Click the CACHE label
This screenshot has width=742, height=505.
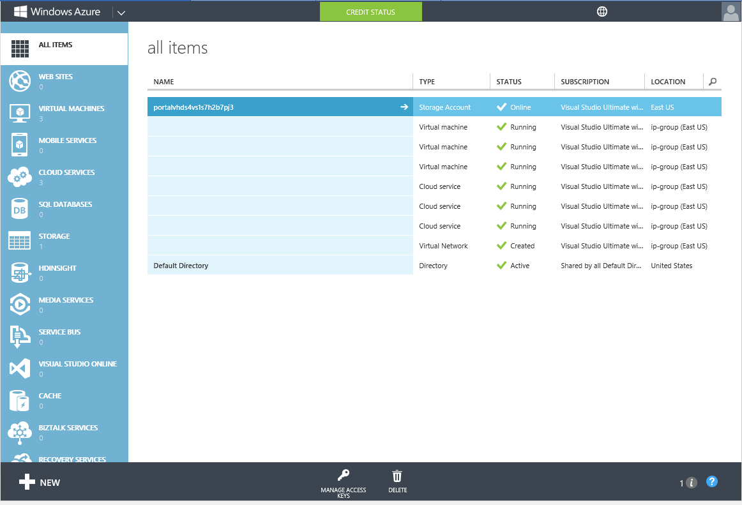click(x=50, y=396)
